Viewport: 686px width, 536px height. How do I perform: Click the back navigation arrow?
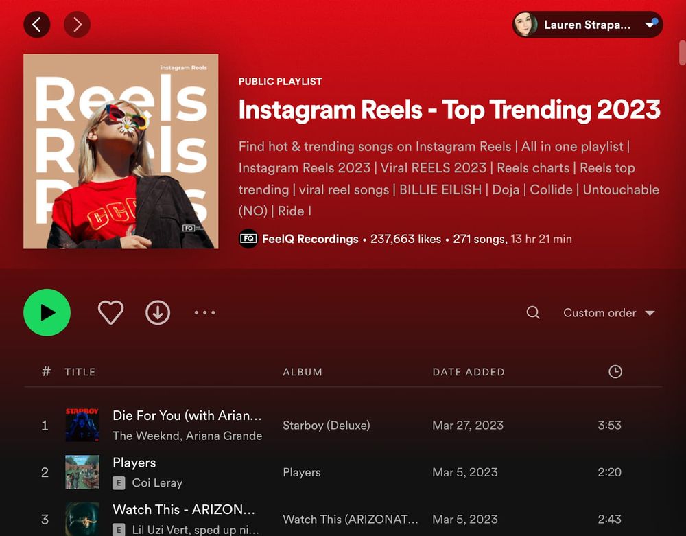(x=36, y=25)
